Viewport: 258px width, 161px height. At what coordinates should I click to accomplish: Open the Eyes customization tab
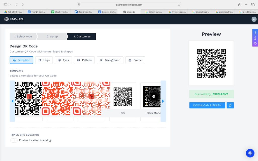coord(63,60)
